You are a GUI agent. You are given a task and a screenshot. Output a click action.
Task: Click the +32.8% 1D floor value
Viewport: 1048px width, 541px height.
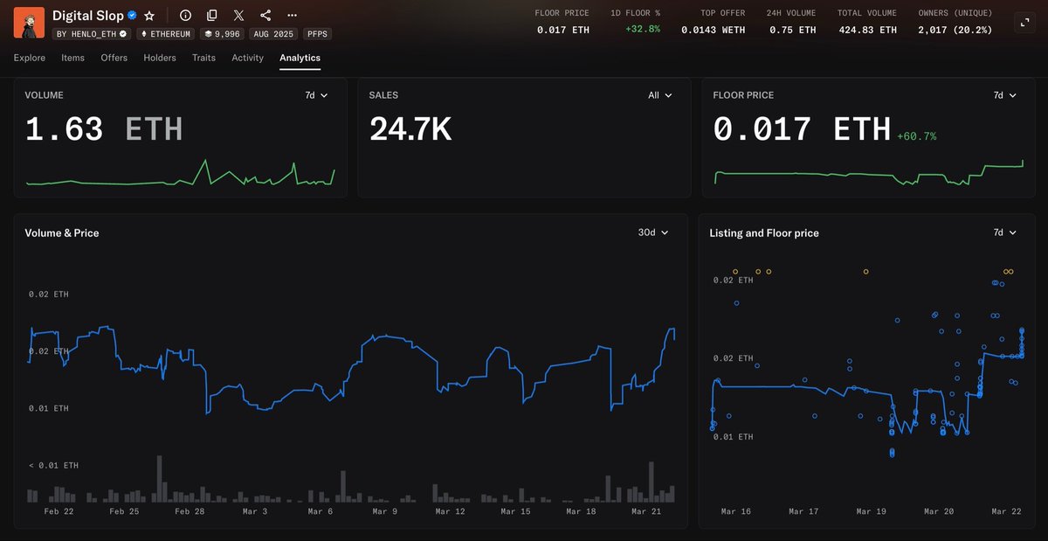point(642,30)
